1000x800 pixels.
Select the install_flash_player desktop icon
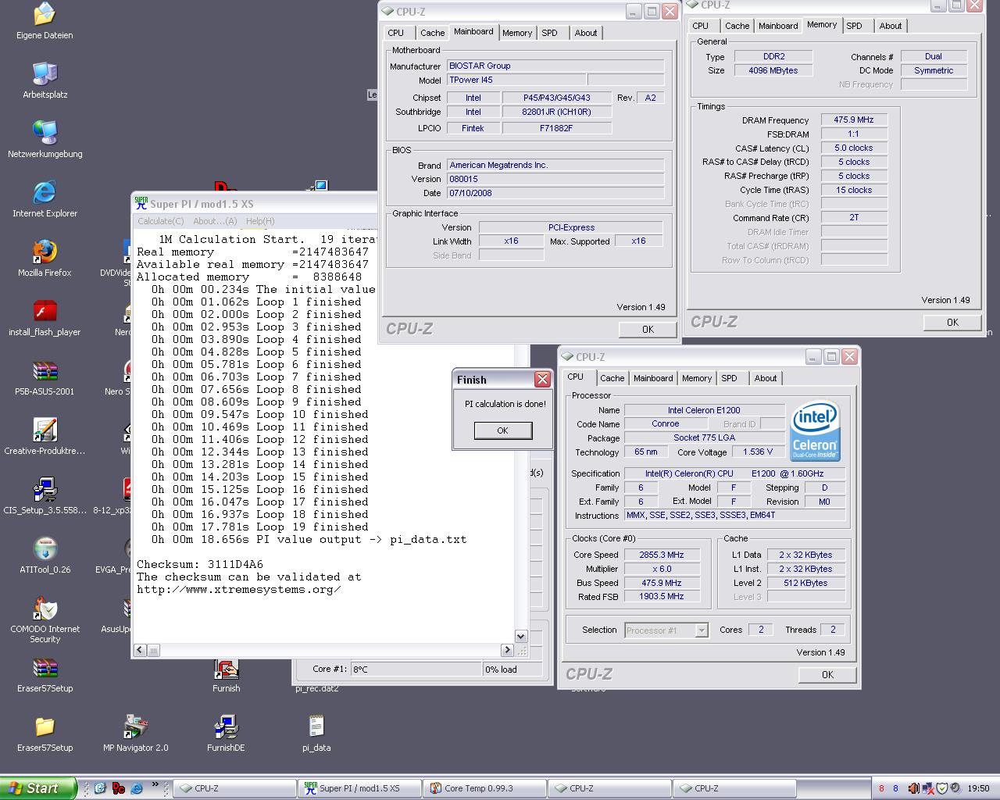pos(45,318)
